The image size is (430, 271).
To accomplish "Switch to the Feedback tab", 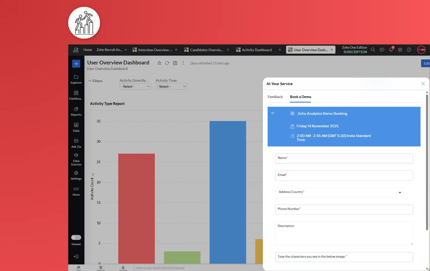I will [x=275, y=97].
